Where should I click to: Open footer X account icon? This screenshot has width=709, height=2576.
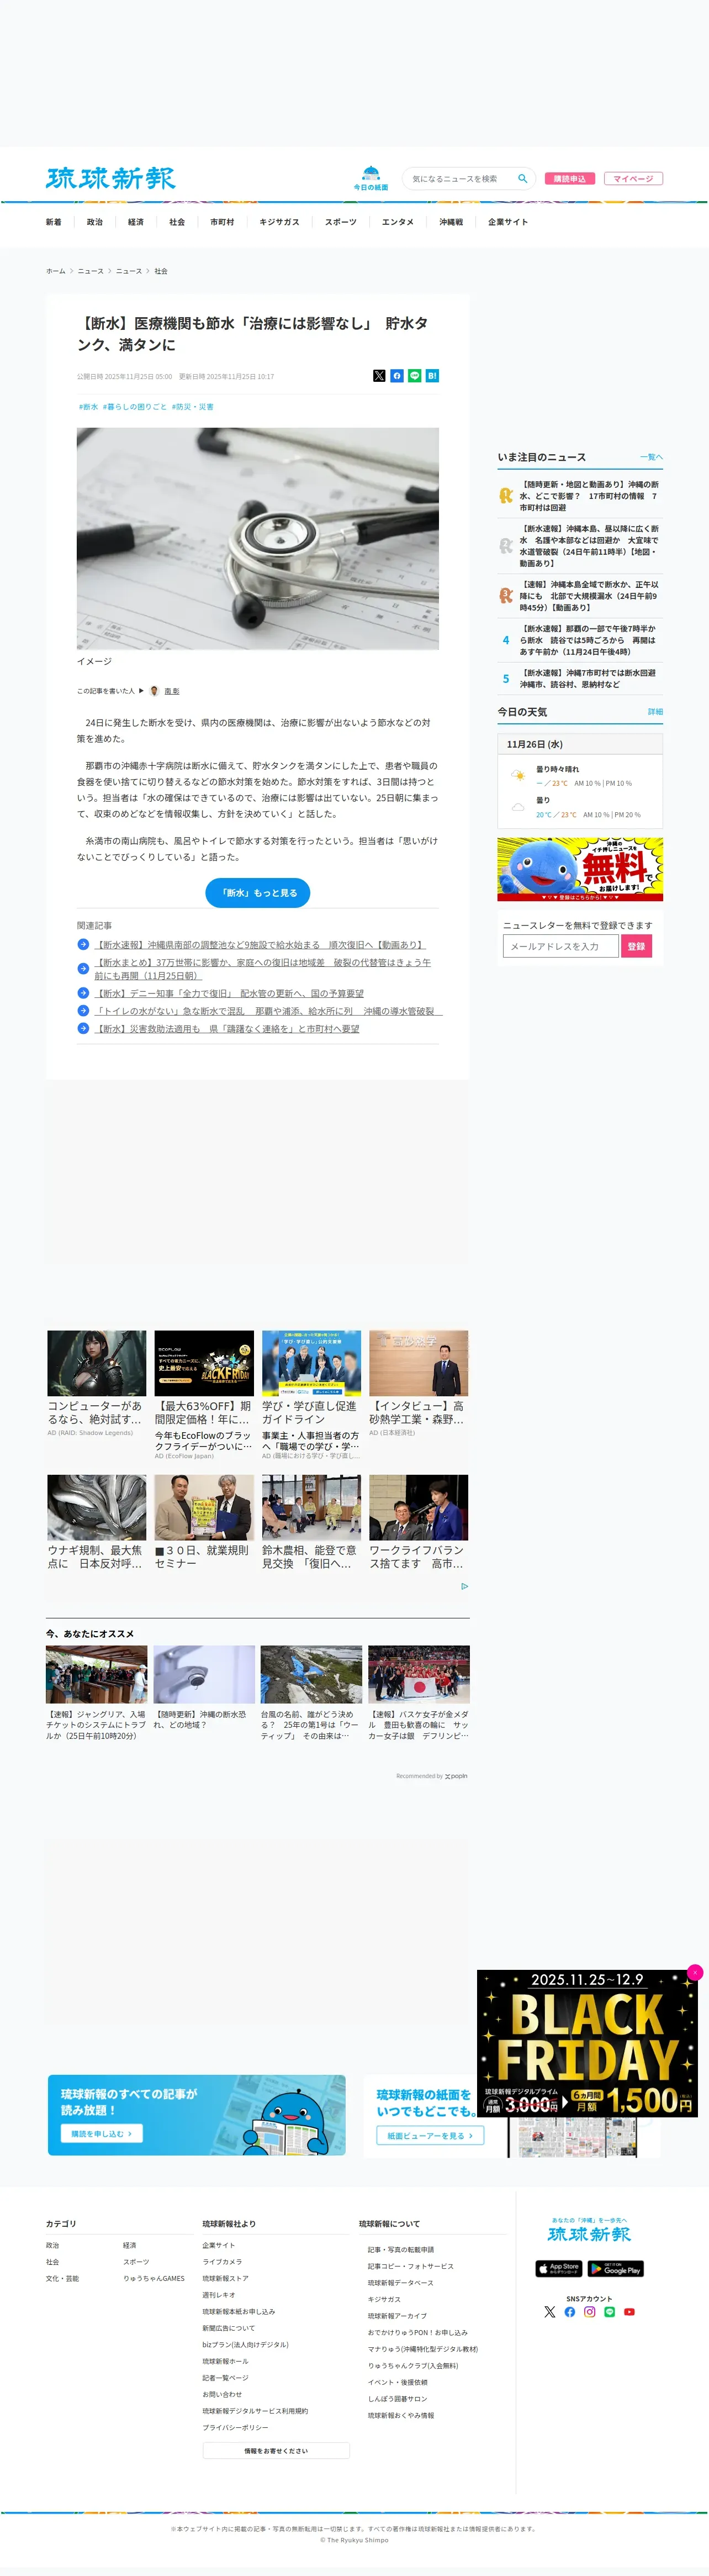tap(549, 2312)
